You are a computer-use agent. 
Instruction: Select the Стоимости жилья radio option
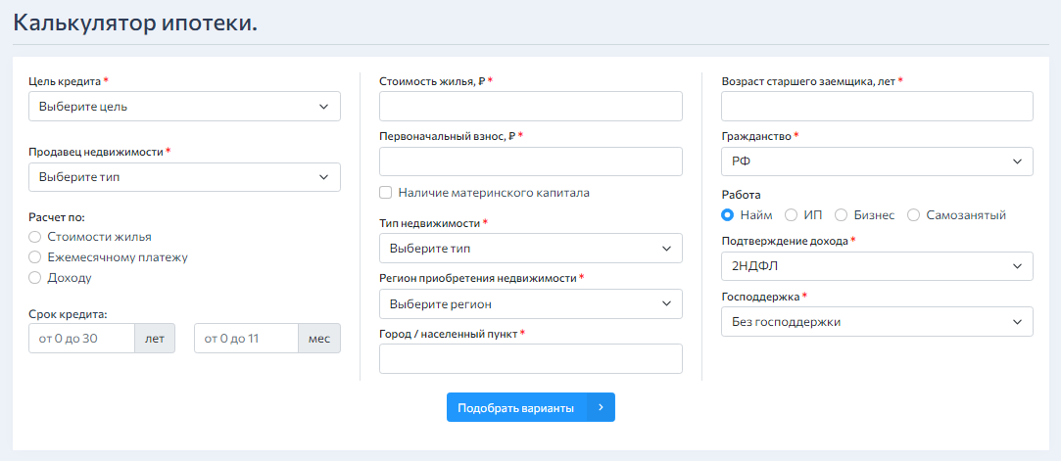tap(35, 237)
